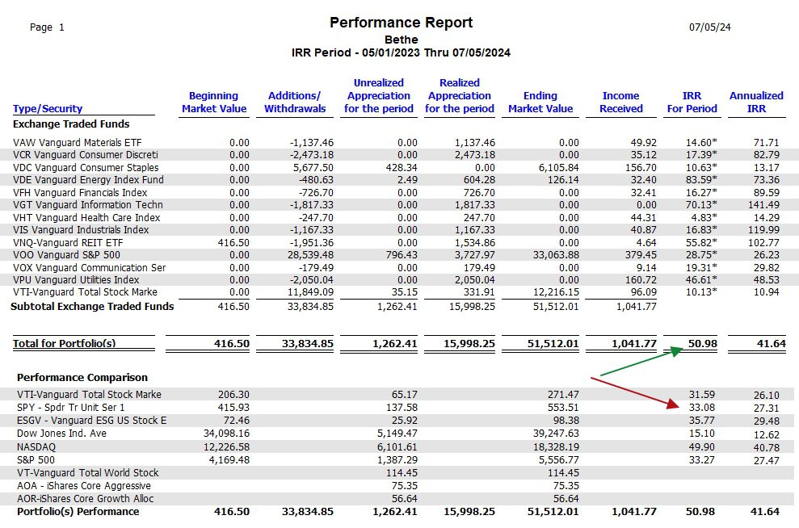This screenshot has height=528, width=799.
Task: Click the IRR For Period column header
Action: pyautogui.click(x=692, y=102)
